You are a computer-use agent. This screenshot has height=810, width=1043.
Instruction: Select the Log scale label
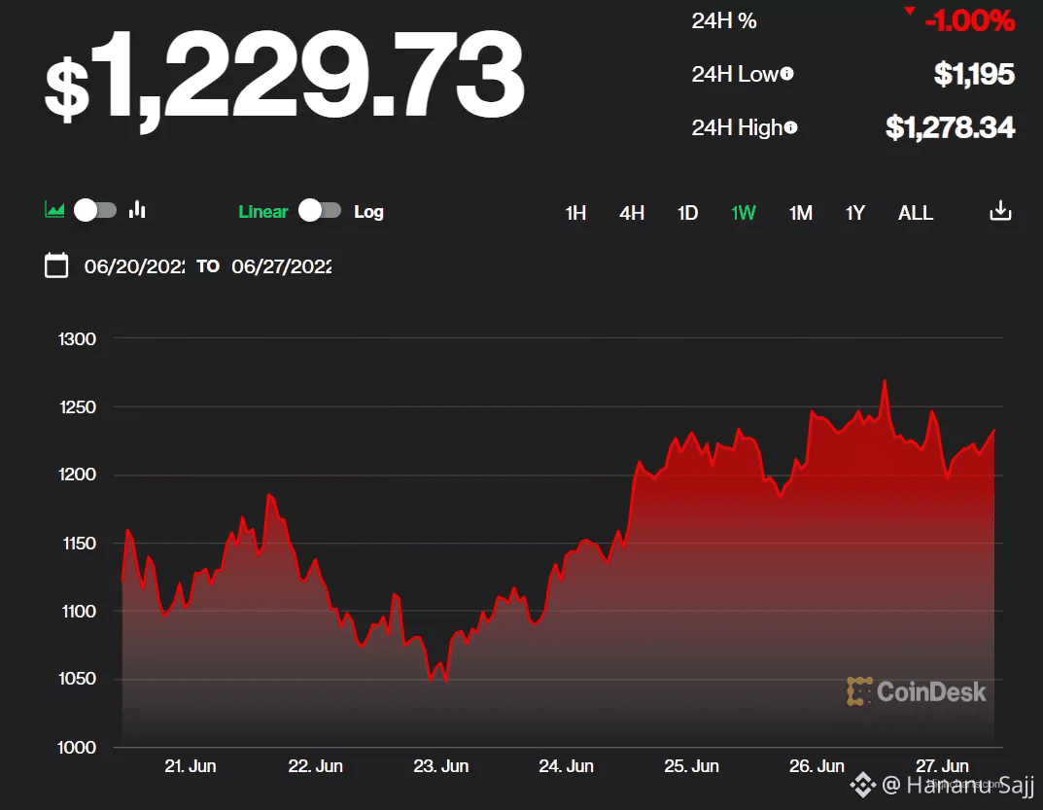(368, 212)
